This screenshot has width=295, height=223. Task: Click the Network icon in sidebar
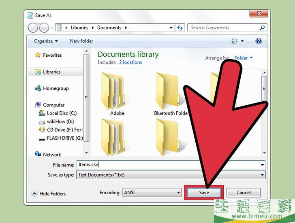pyautogui.click(x=38, y=154)
